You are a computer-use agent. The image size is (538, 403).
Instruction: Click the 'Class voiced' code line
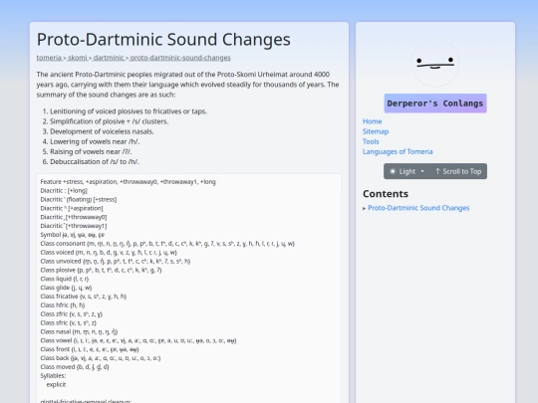109,252
